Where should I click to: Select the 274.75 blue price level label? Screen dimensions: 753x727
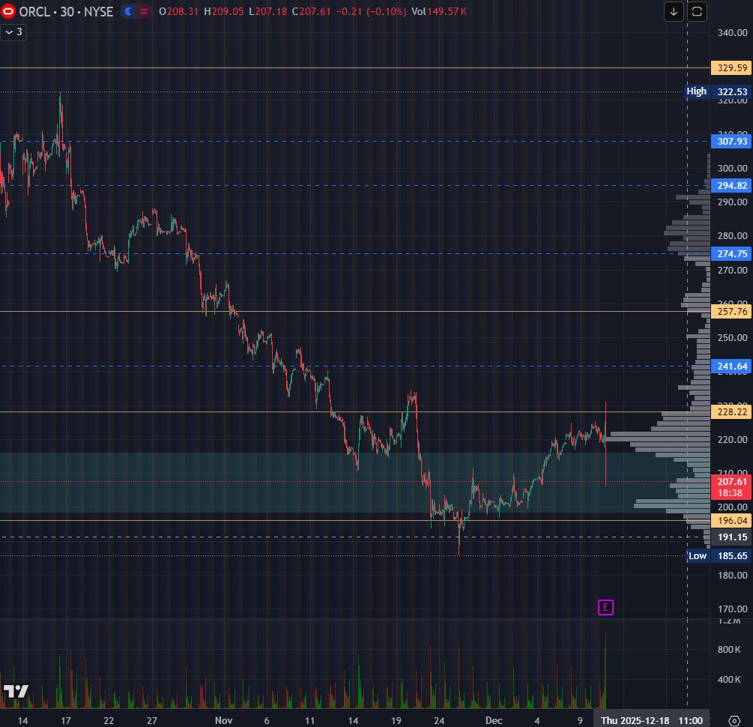point(731,254)
